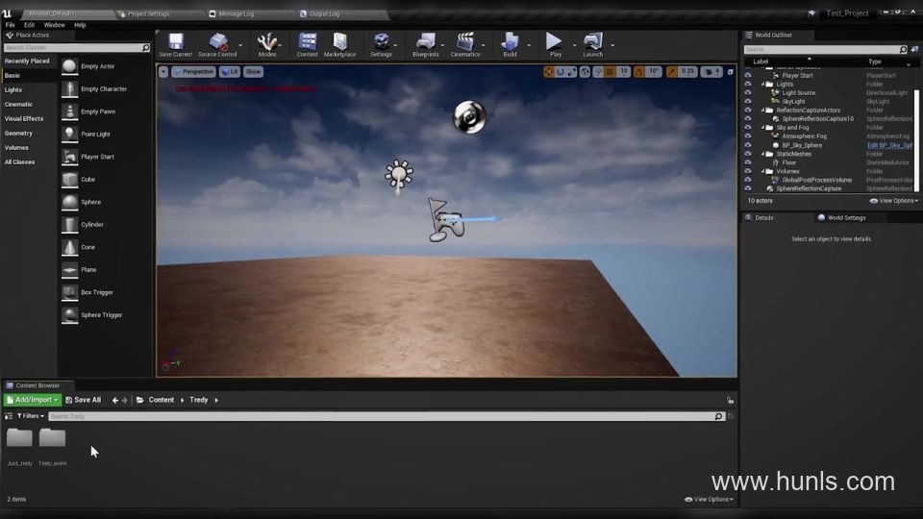Collapse the ReflectionCaptureActors folder
This screenshot has width=923, height=519.
pyautogui.click(x=762, y=110)
